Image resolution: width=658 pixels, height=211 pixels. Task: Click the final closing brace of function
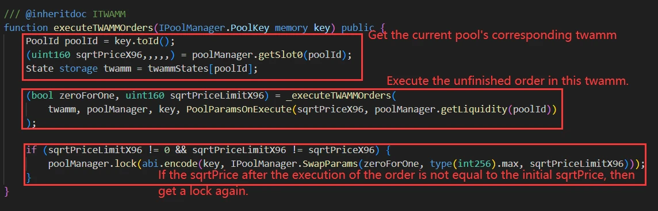[x=7, y=192]
